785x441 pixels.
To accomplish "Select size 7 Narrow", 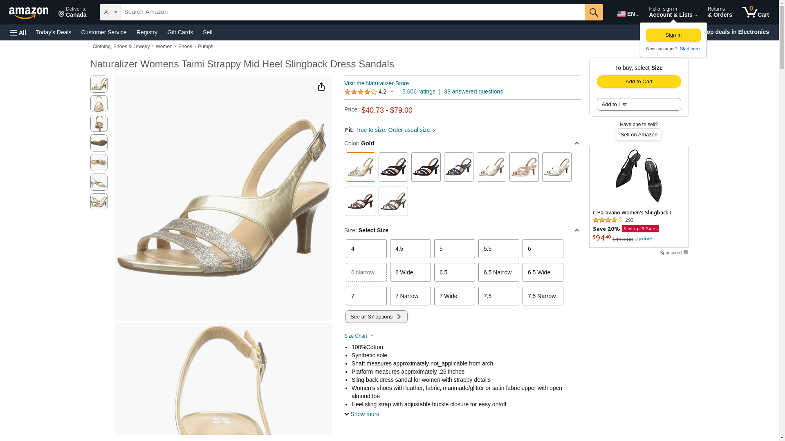I will [x=410, y=296].
